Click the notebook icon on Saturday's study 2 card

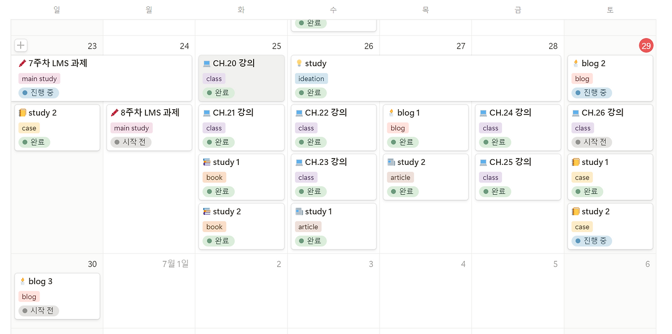tap(576, 211)
